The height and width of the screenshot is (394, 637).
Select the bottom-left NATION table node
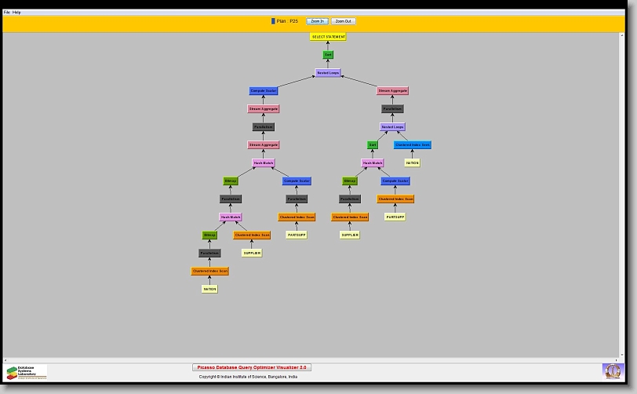coord(209,289)
